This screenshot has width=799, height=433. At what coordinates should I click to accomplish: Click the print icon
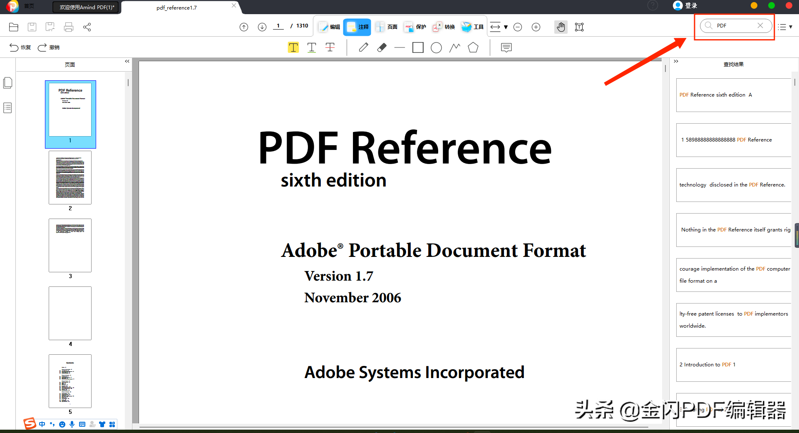point(69,27)
